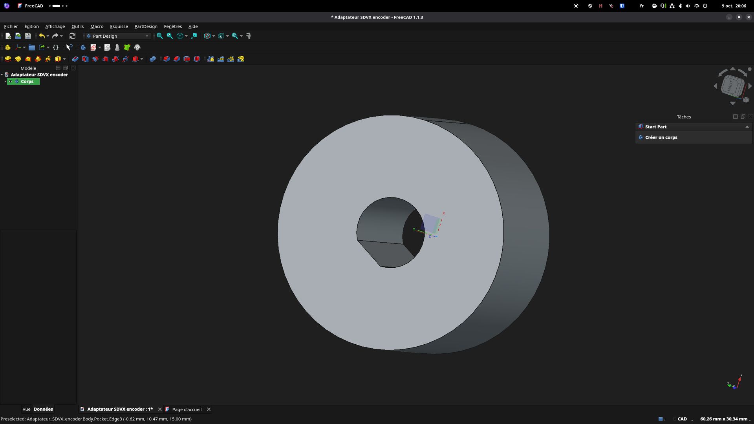
Task: Click the brightness icon in system tray
Action: (x=576, y=6)
